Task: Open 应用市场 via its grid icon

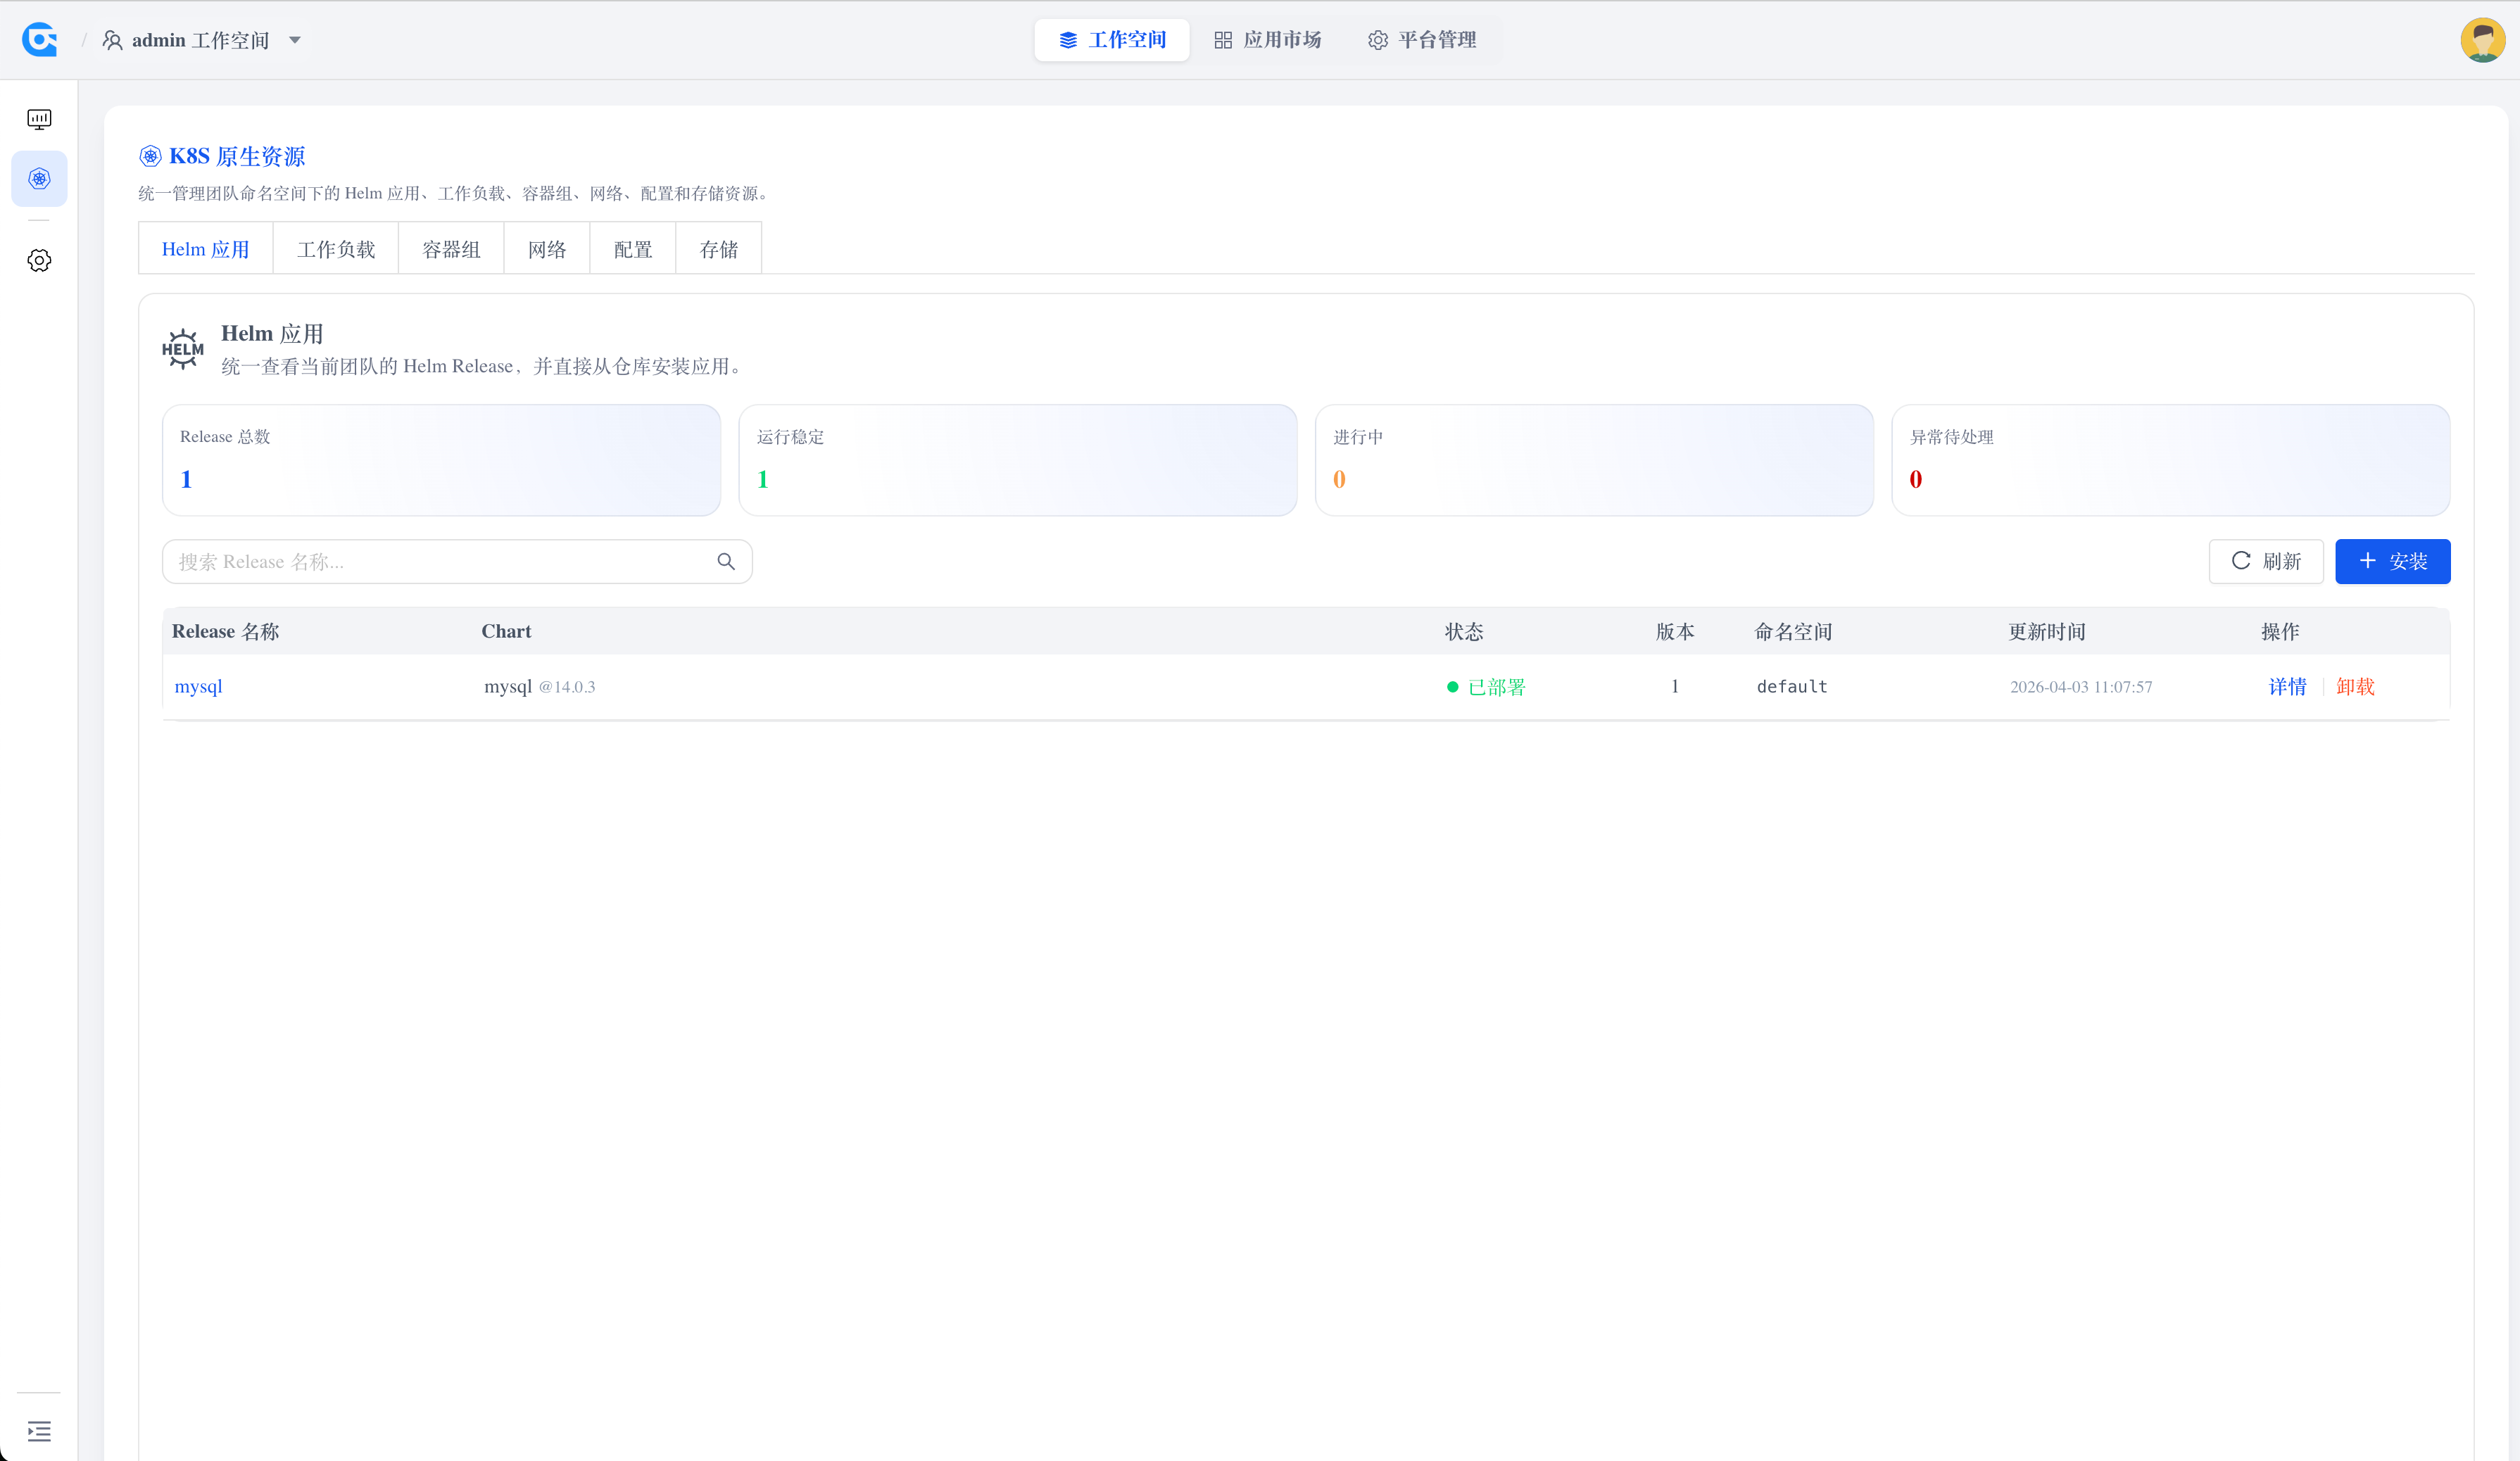Action: coord(1223,40)
